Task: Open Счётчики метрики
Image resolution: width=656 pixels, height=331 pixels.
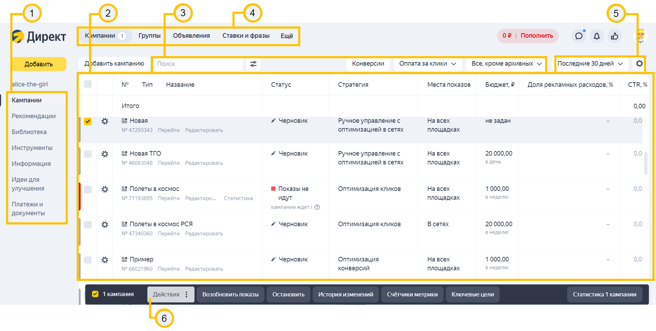Action: (x=412, y=294)
